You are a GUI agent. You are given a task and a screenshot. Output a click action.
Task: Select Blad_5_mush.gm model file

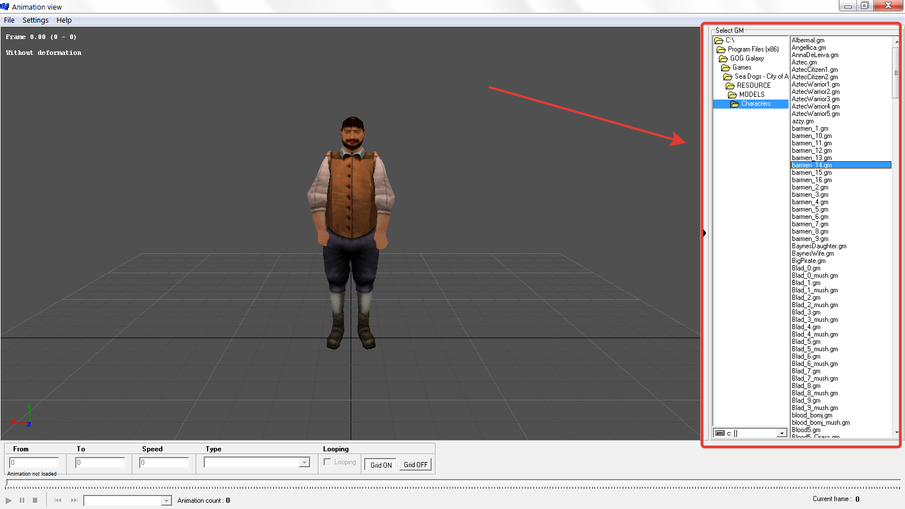coord(815,349)
